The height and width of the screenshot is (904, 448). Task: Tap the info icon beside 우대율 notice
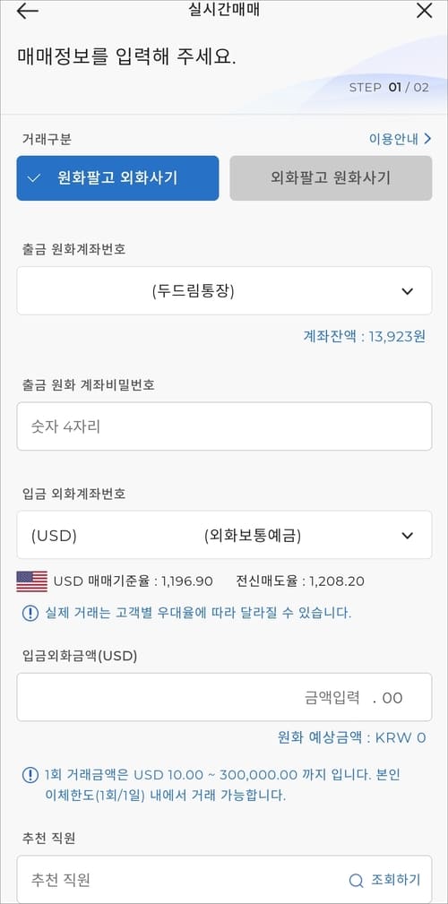pyautogui.click(x=30, y=612)
